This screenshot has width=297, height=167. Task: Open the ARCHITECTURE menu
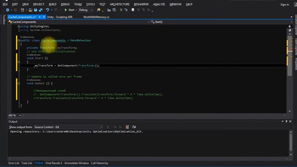120,4
